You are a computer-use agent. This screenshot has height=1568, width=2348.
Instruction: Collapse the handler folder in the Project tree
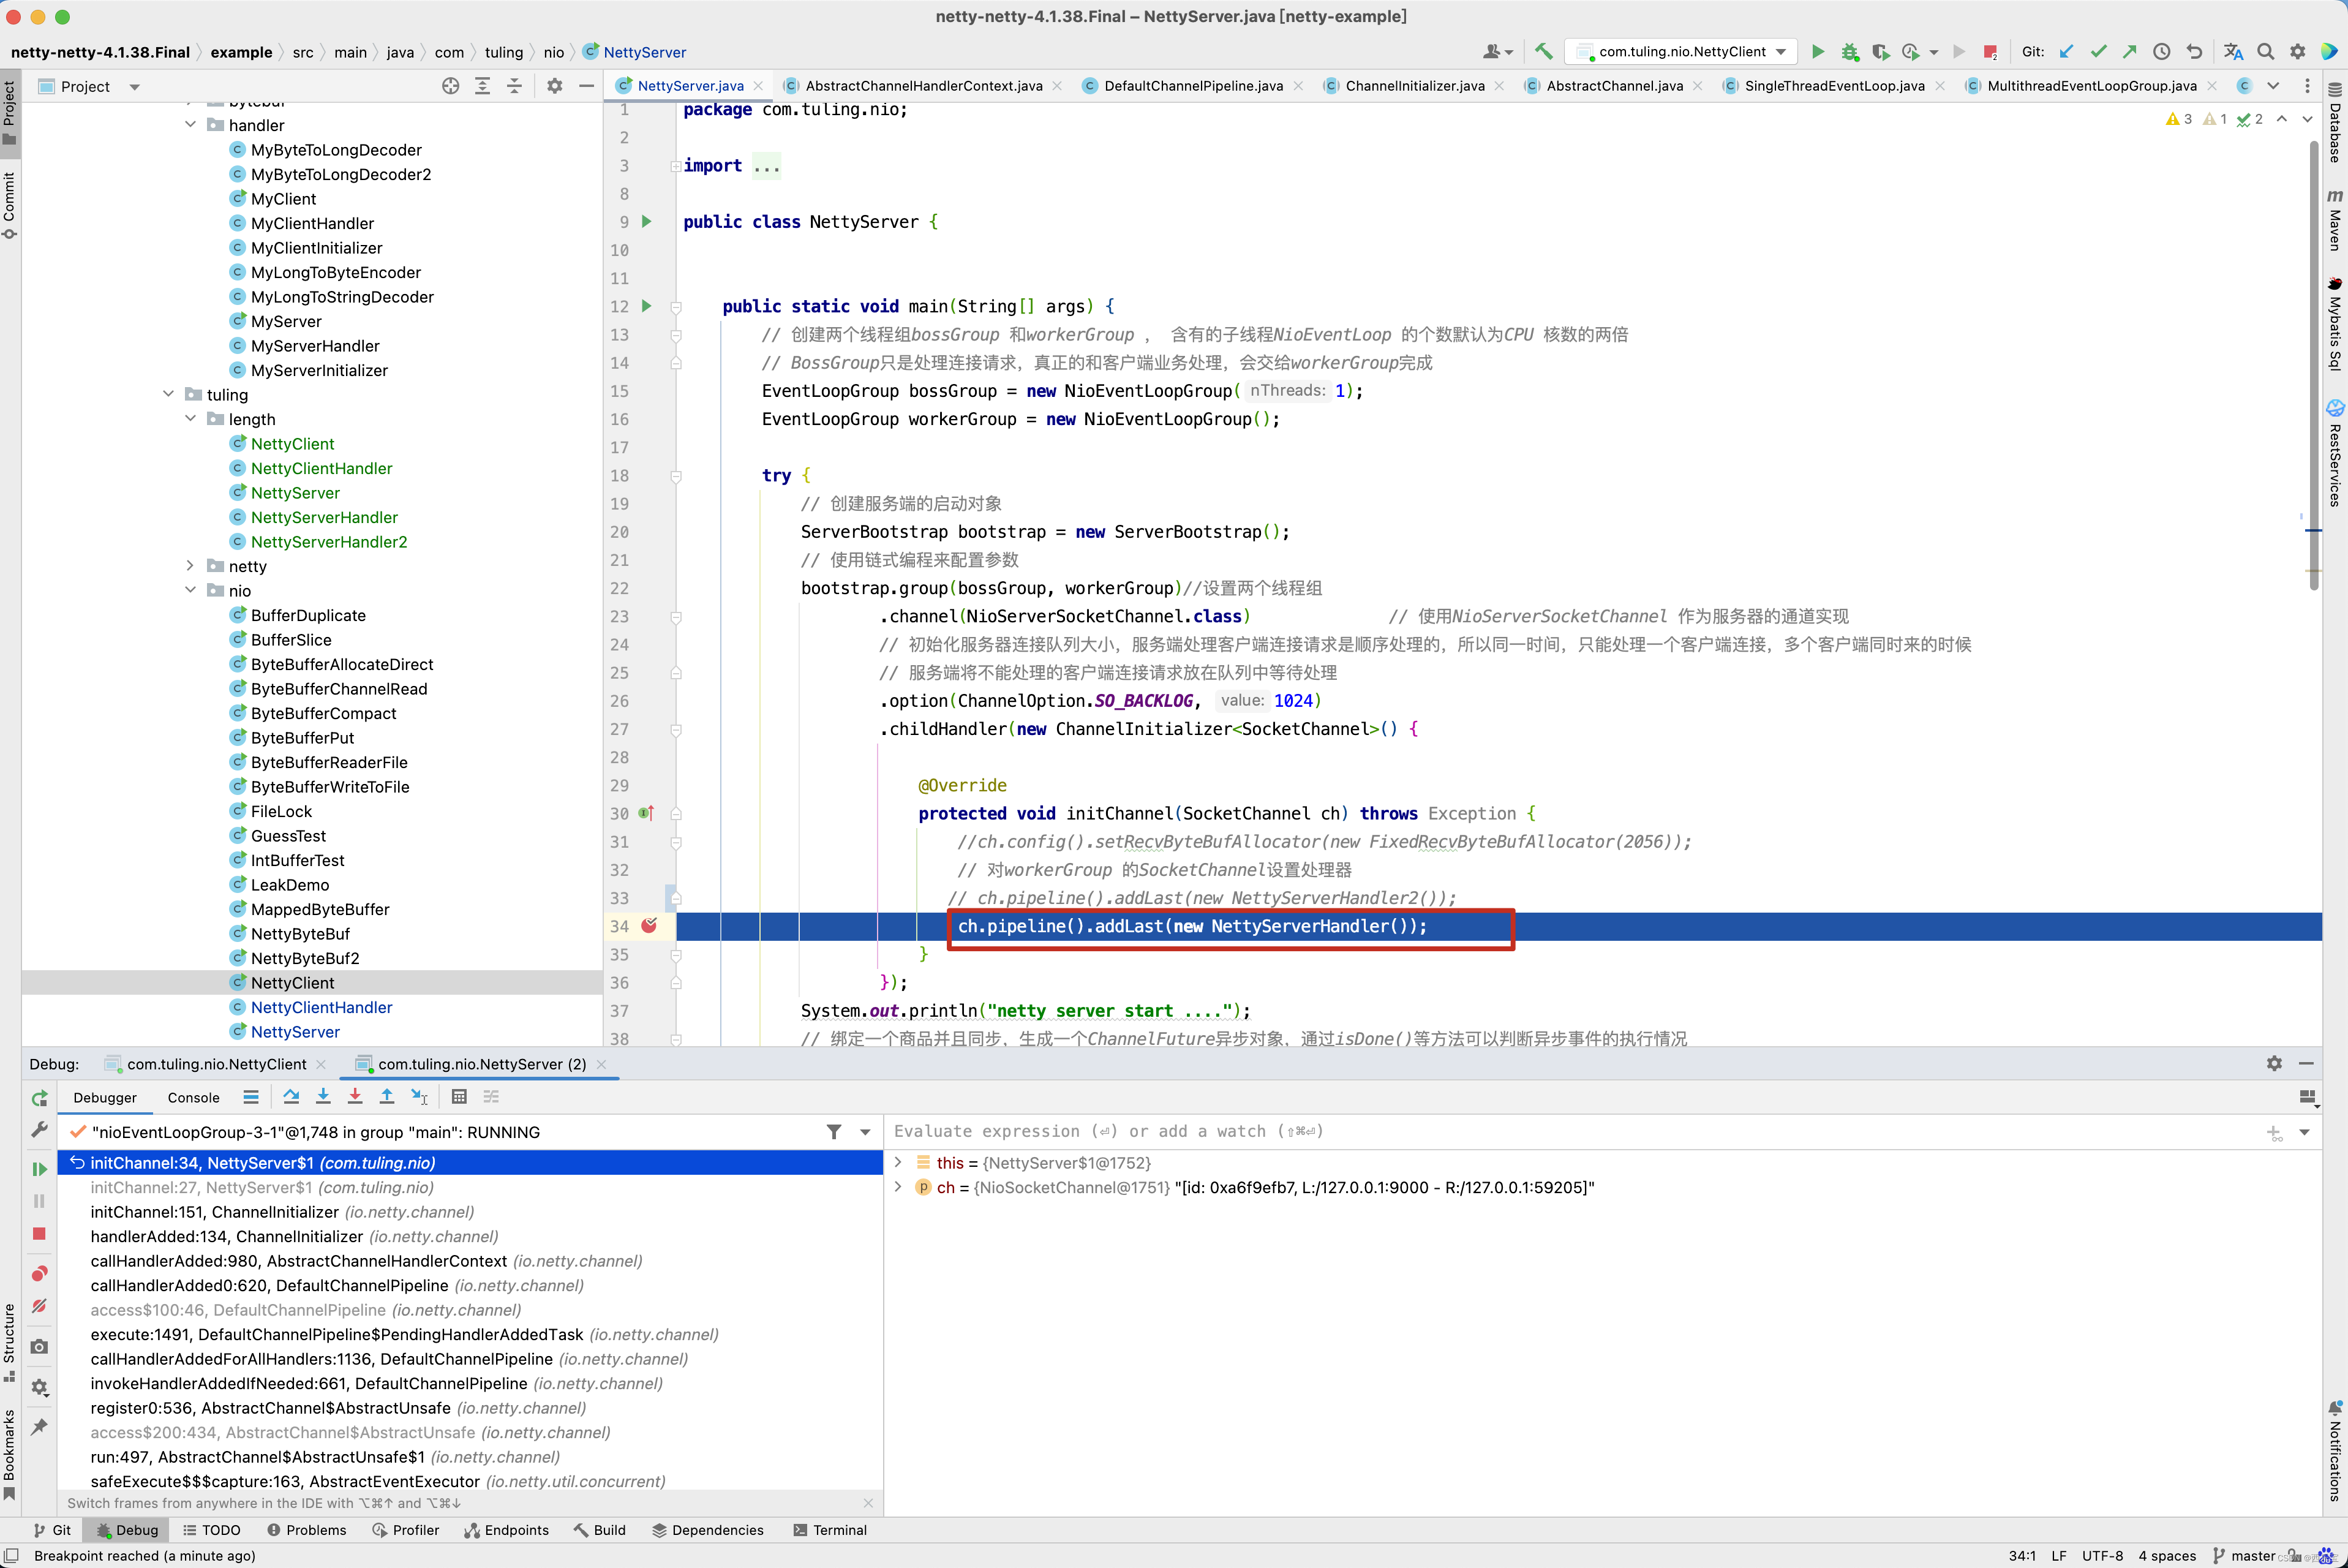pyautogui.click(x=191, y=125)
